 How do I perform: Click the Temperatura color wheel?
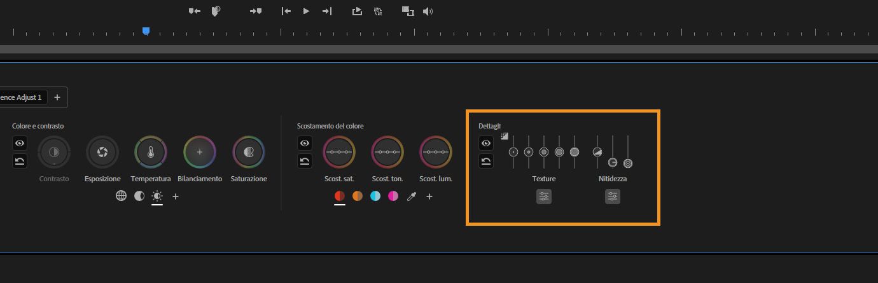[151, 152]
